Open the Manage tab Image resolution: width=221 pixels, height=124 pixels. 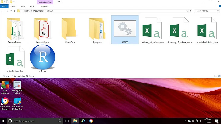(45, 6)
